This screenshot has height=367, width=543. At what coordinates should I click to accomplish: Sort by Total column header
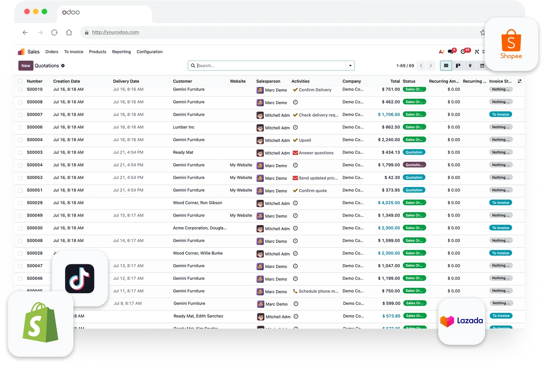tap(395, 81)
